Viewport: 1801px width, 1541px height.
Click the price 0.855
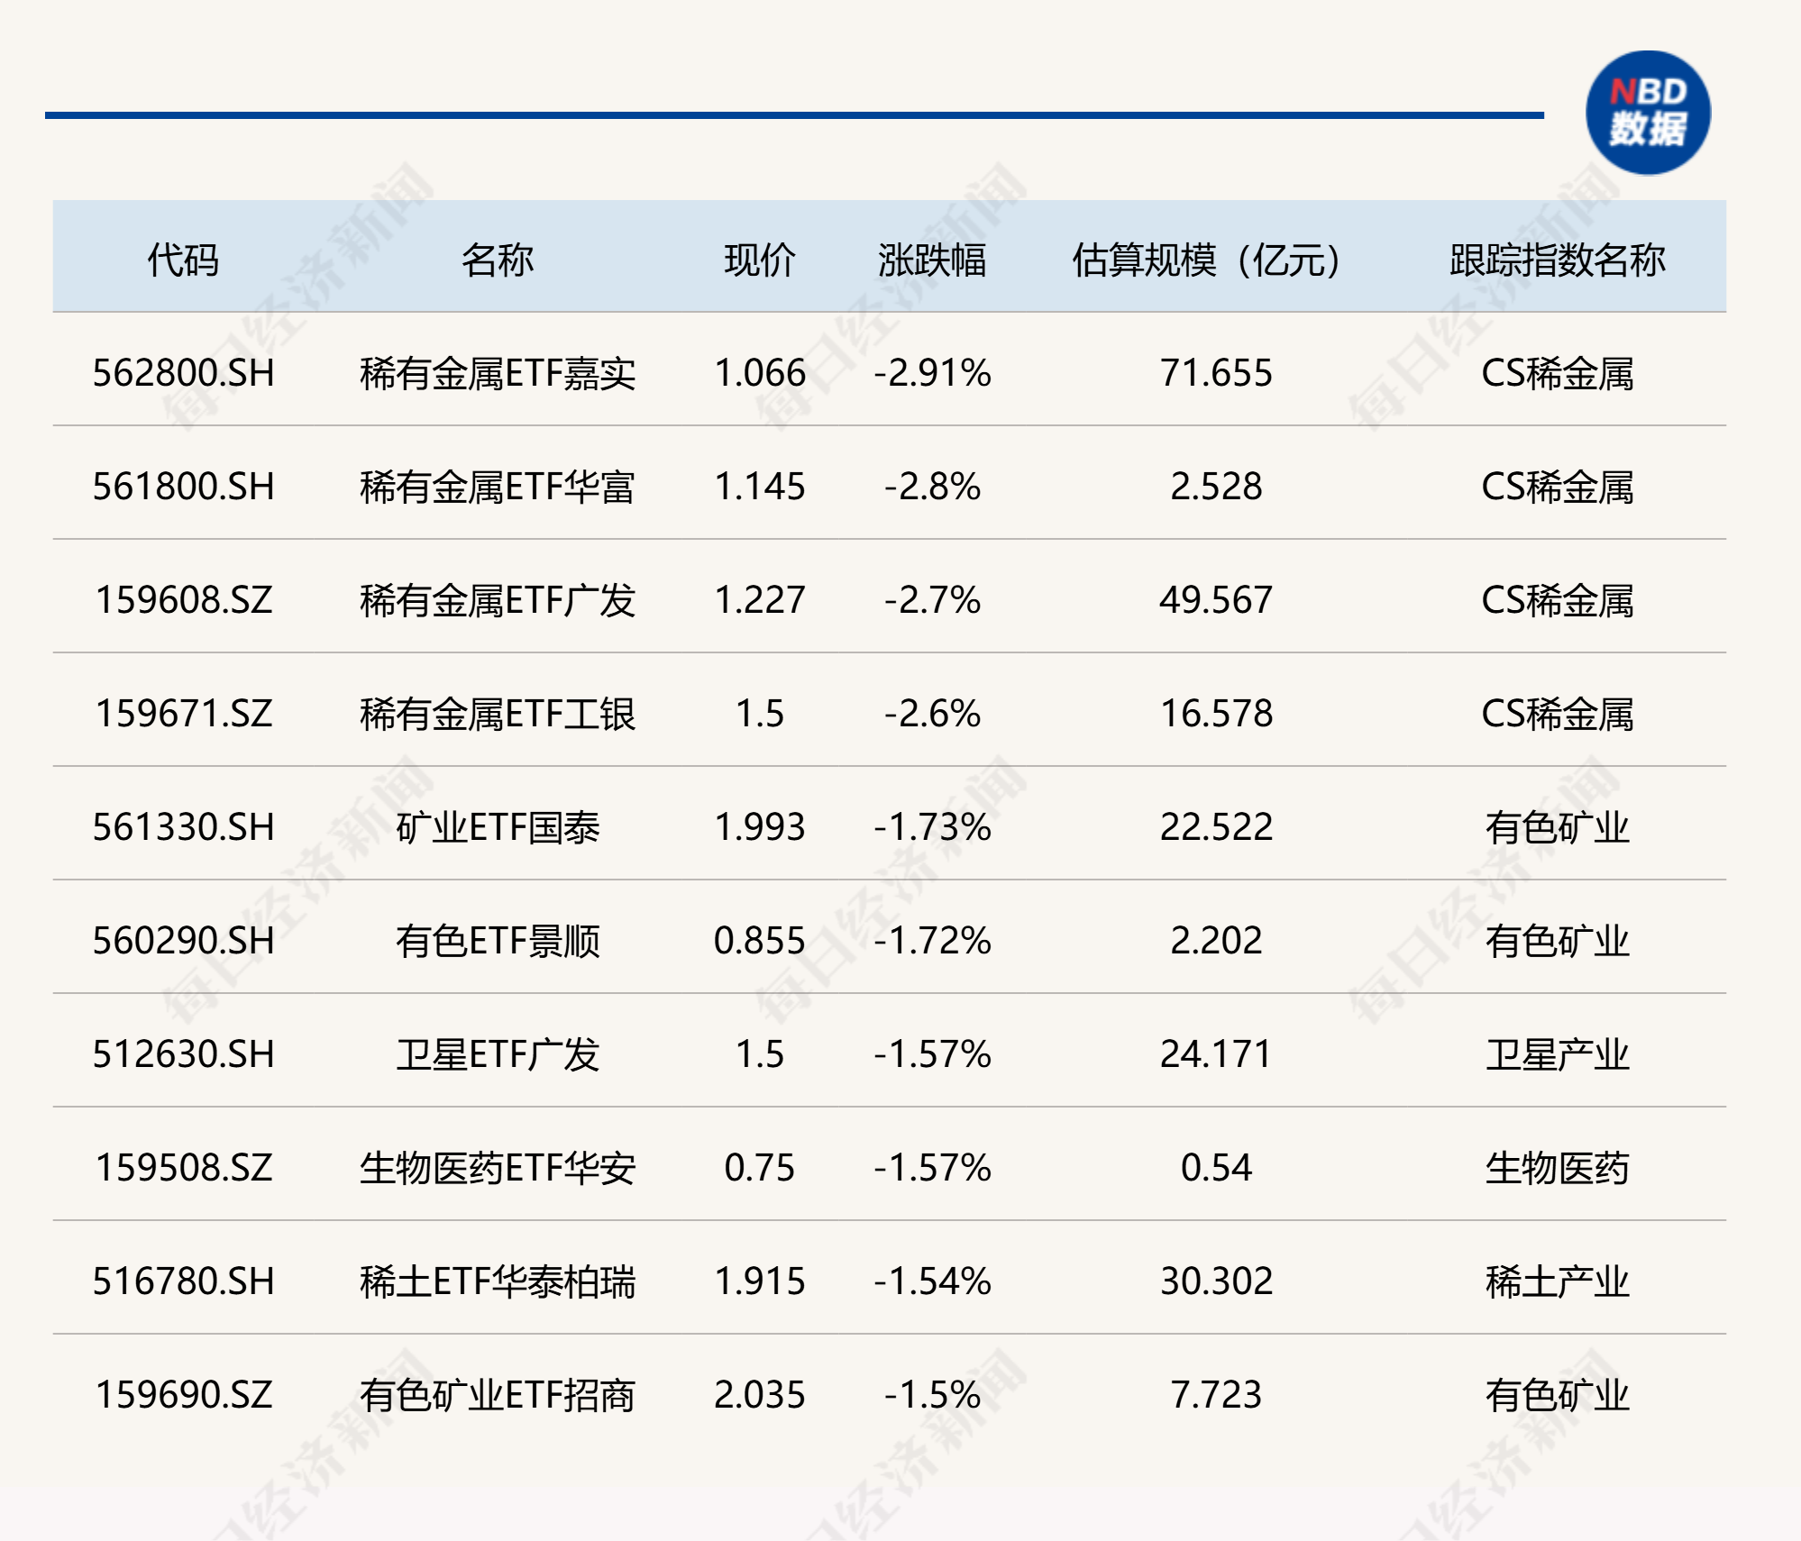760,941
